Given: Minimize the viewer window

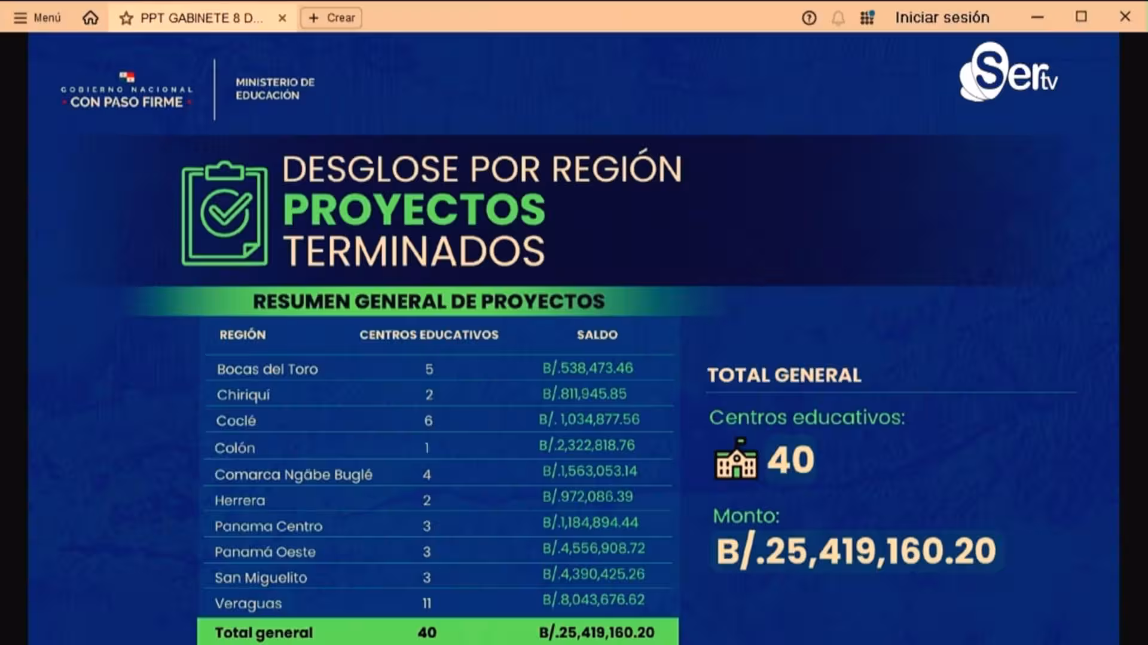Looking at the screenshot, I should 1037,17.
